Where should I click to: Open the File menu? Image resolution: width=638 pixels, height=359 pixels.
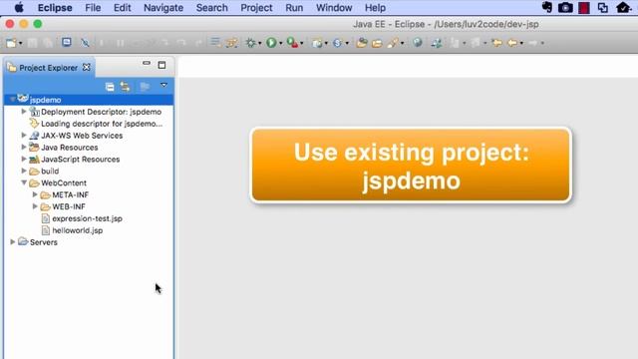tap(93, 8)
